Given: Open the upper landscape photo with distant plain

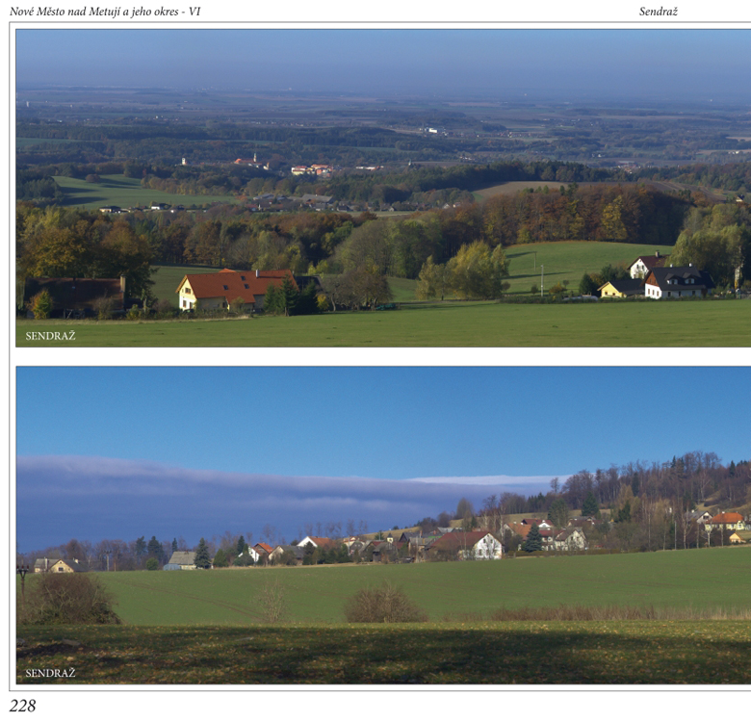Looking at the screenshot, I should [383, 188].
